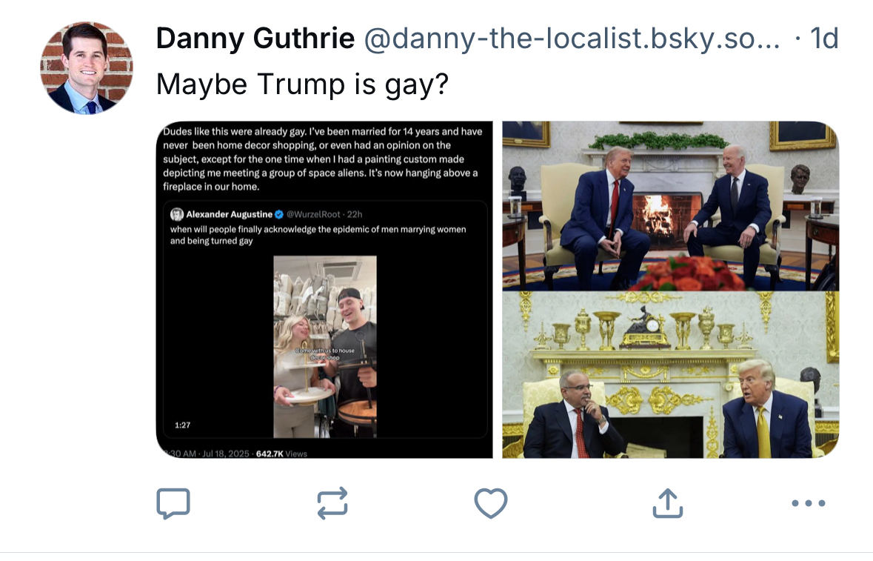The image size is (873, 561).
Task: Click the small Alexander Augustine avatar icon
Action: (x=177, y=215)
